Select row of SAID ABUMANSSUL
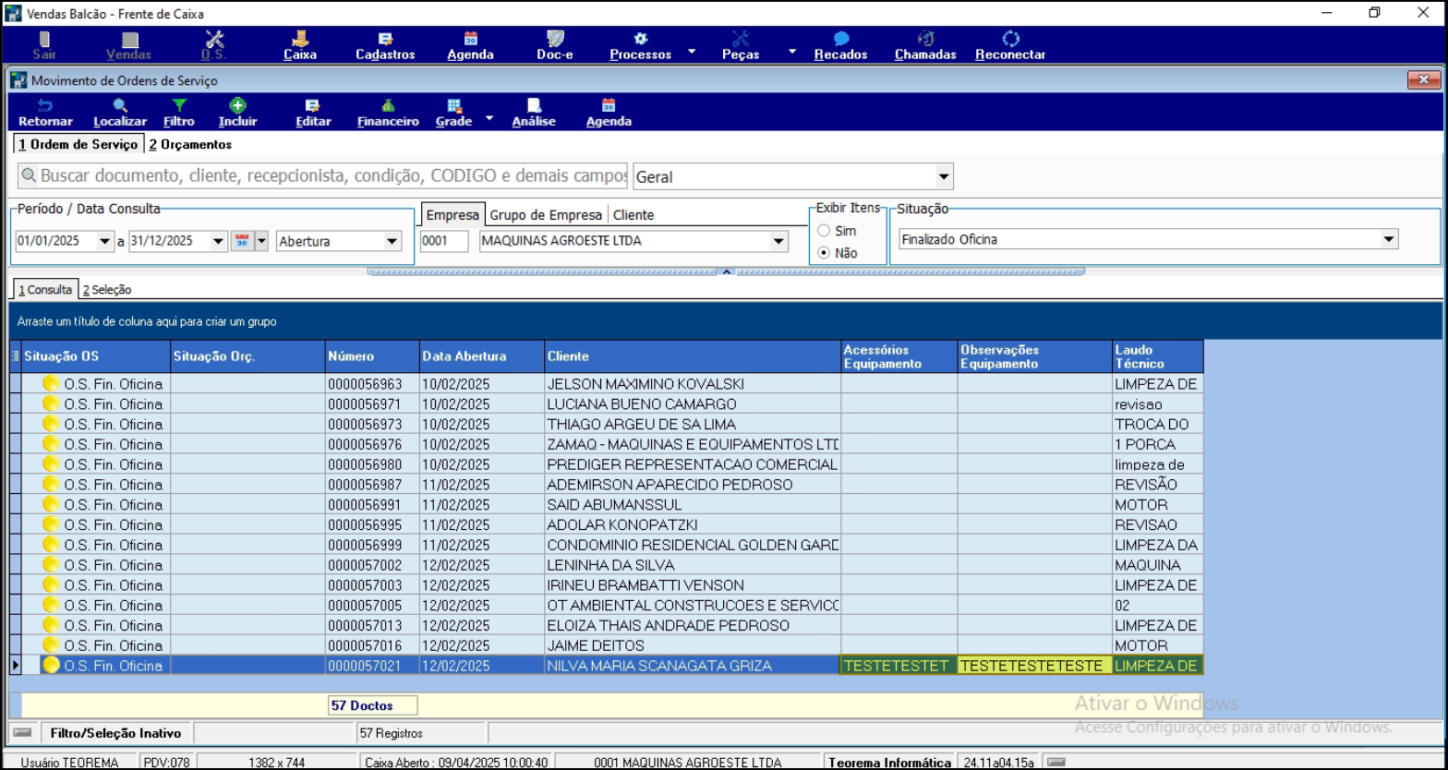This screenshot has height=770, width=1448. (606, 505)
